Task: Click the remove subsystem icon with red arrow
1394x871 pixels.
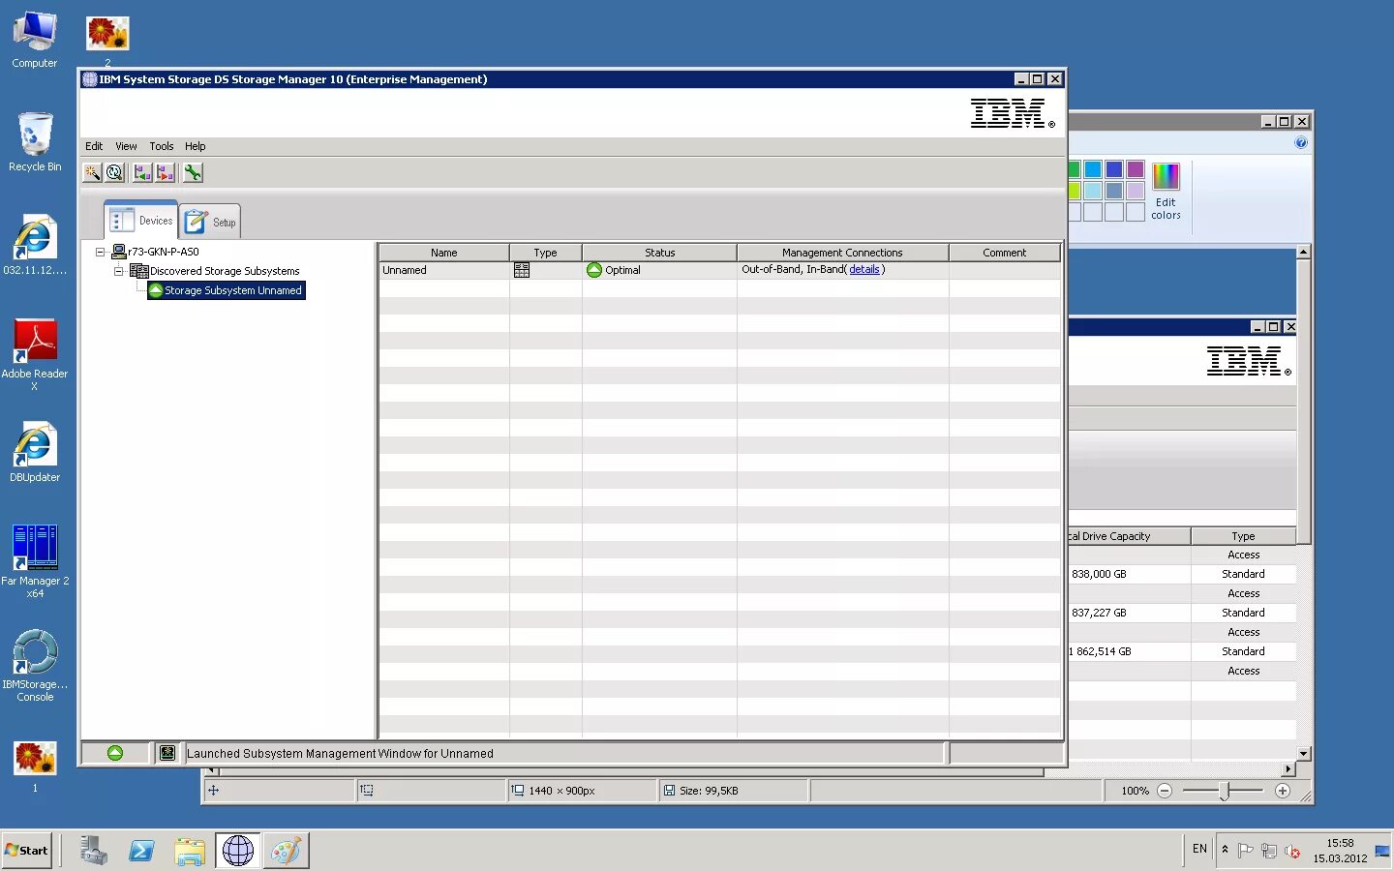Action: click(x=166, y=172)
